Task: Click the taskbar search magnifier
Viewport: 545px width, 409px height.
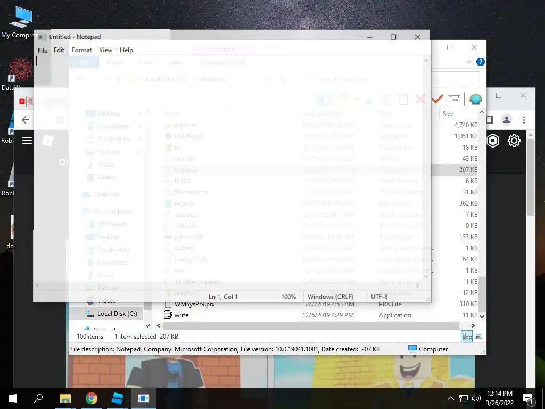Action: click(x=38, y=398)
